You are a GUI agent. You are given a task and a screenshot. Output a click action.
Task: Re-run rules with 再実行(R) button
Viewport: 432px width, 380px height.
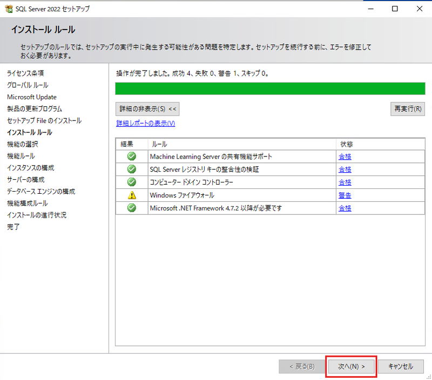408,109
